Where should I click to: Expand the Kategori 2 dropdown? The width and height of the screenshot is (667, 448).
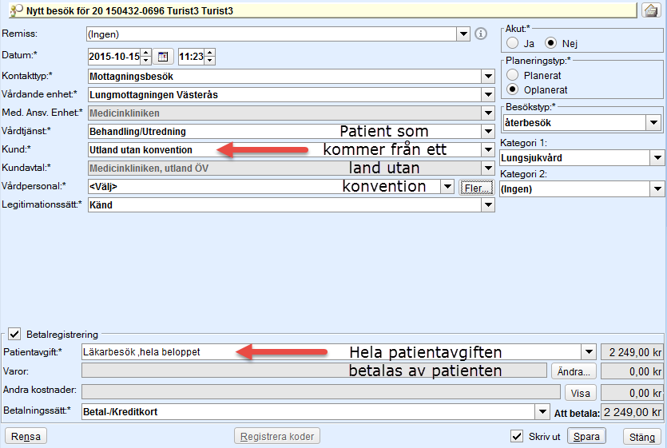point(657,189)
